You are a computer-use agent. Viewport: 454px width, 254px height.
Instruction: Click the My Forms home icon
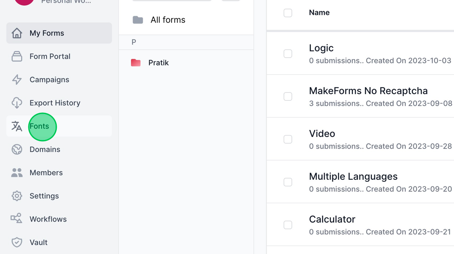pyautogui.click(x=17, y=33)
